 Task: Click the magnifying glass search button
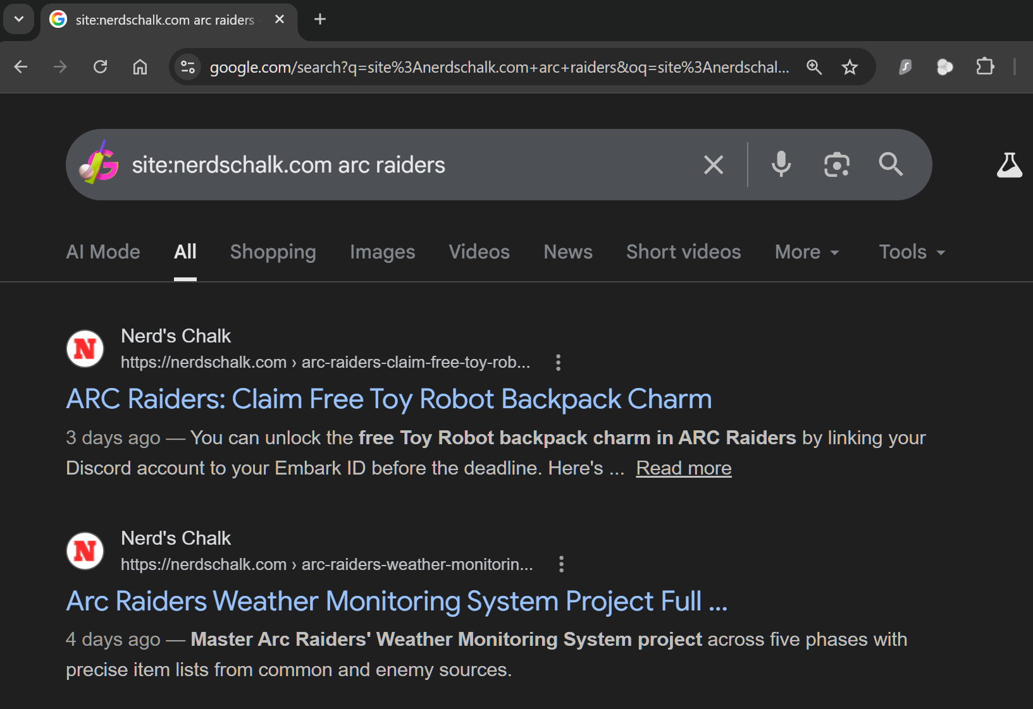[x=891, y=164]
